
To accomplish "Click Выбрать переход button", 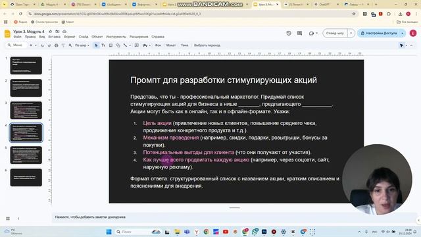I will pyautogui.click(x=207, y=45).
